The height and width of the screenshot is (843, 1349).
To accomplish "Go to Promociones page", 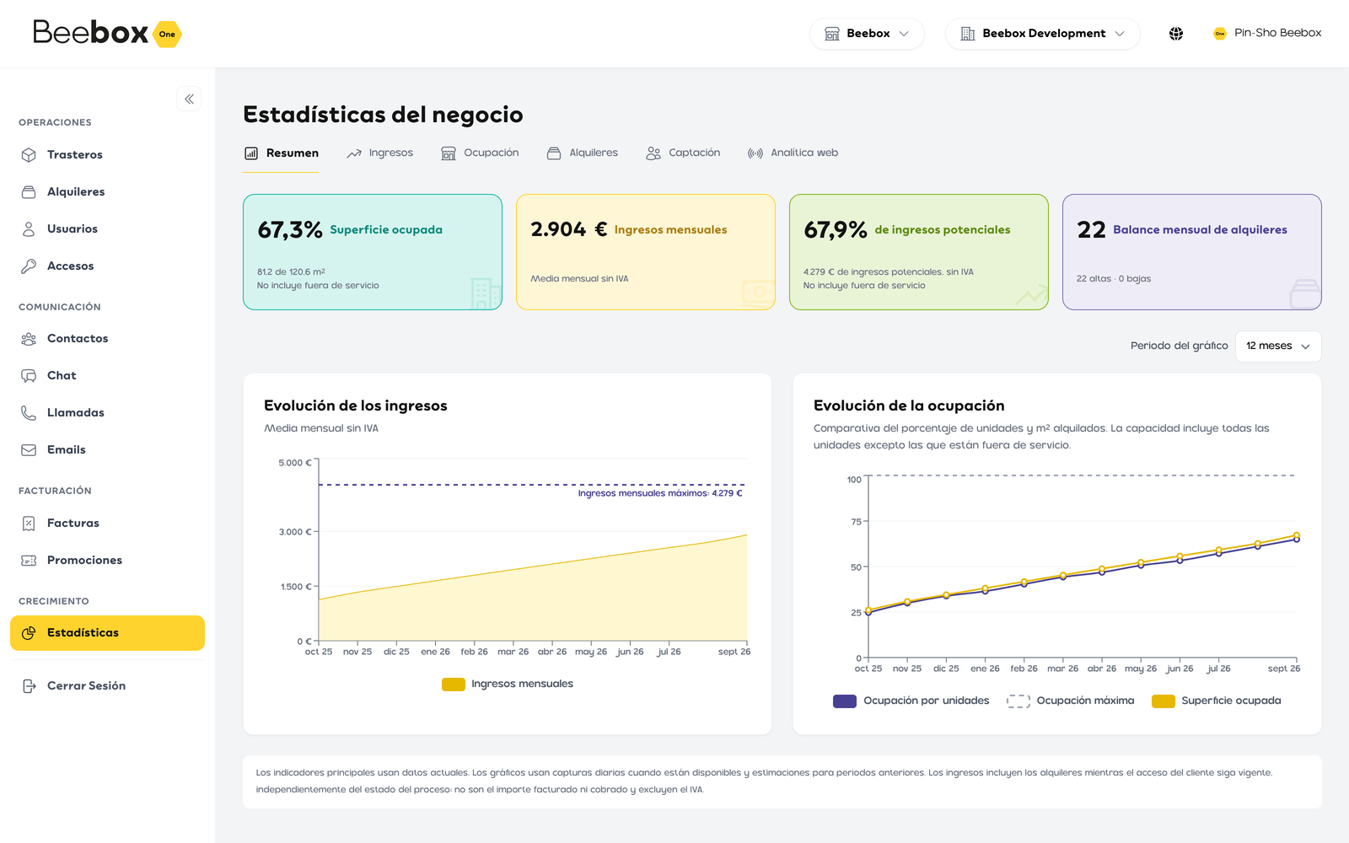I will (107, 561).
